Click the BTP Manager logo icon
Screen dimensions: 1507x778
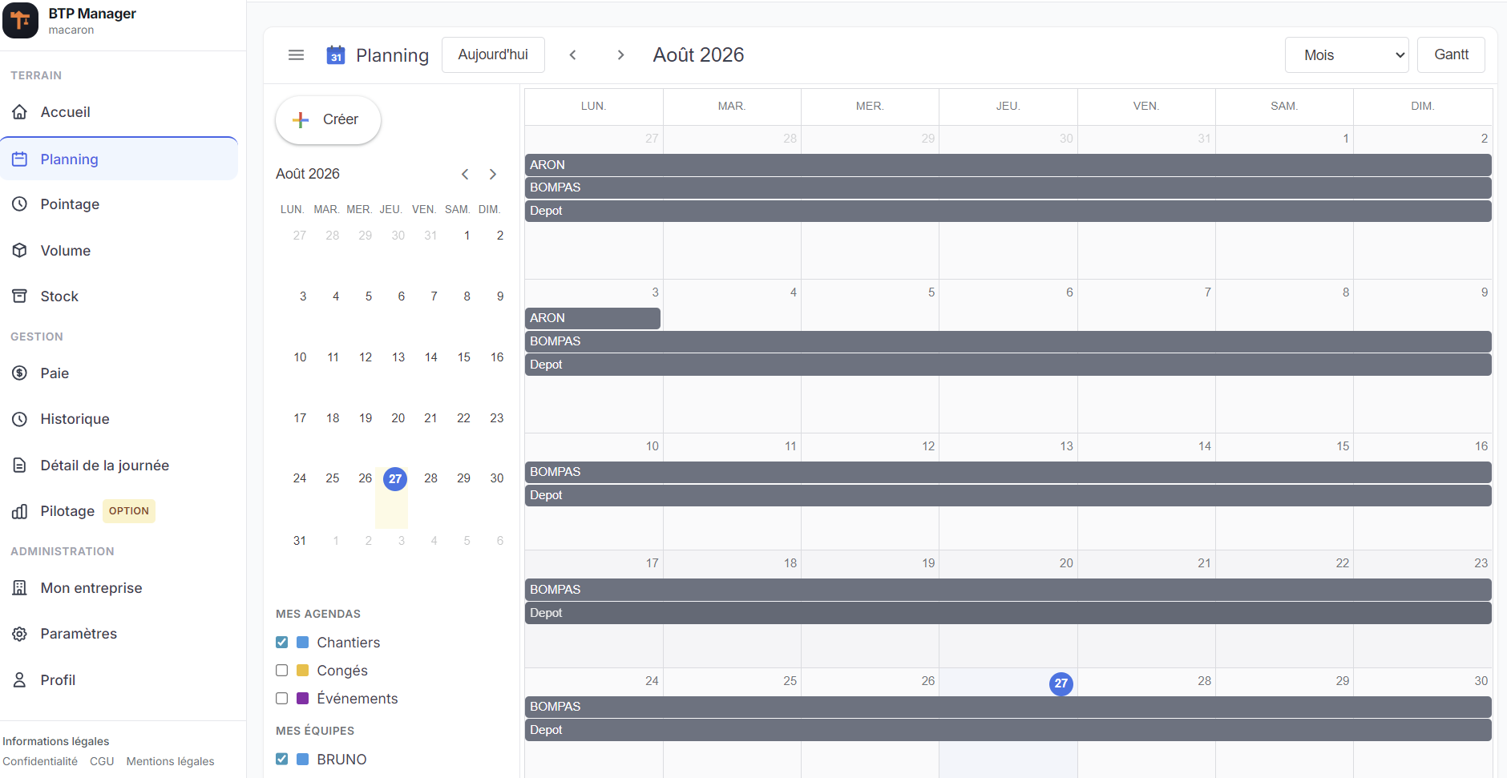20,20
